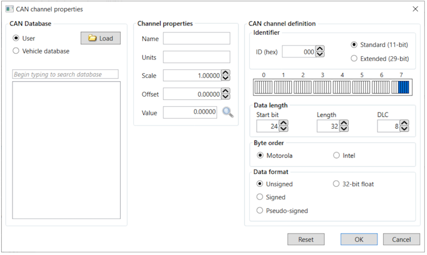
Task: Click byte 5 in the bit map
Action: point(362,87)
